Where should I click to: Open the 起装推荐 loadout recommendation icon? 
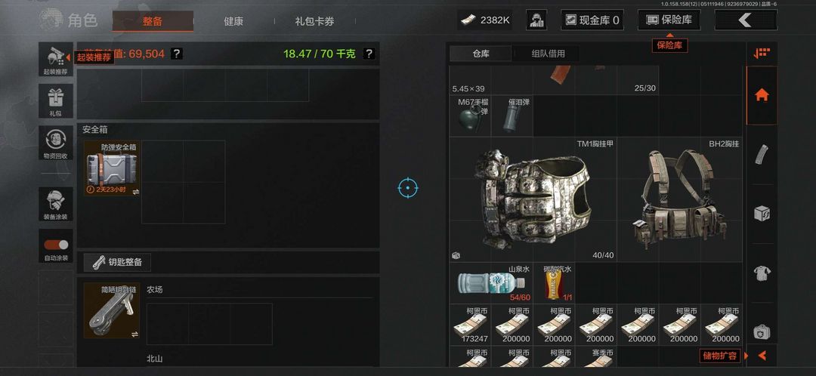pos(56,60)
